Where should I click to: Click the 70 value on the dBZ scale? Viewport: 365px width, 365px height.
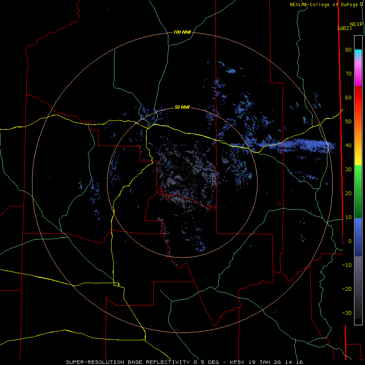coord(348,74)
